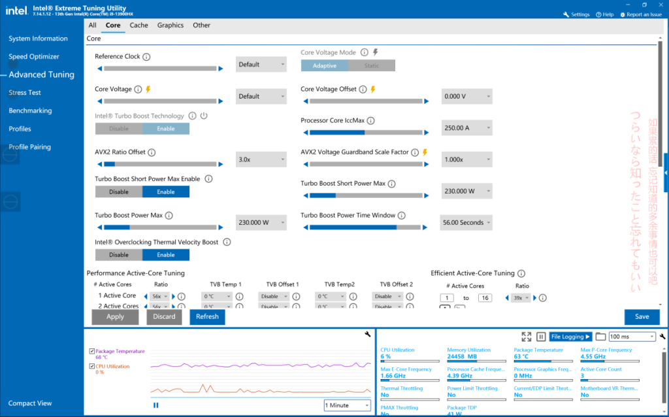The image size is (669, 417).
Task: Open info icon for Reference Clock
Action: click(146, 57)
